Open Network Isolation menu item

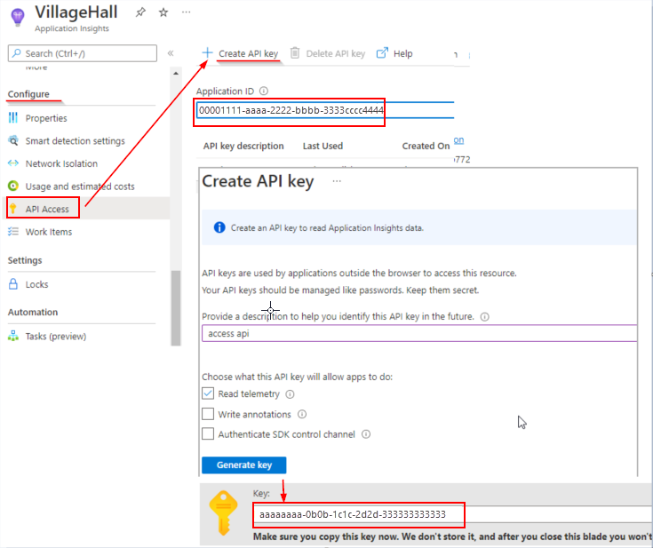click(61, 163)
